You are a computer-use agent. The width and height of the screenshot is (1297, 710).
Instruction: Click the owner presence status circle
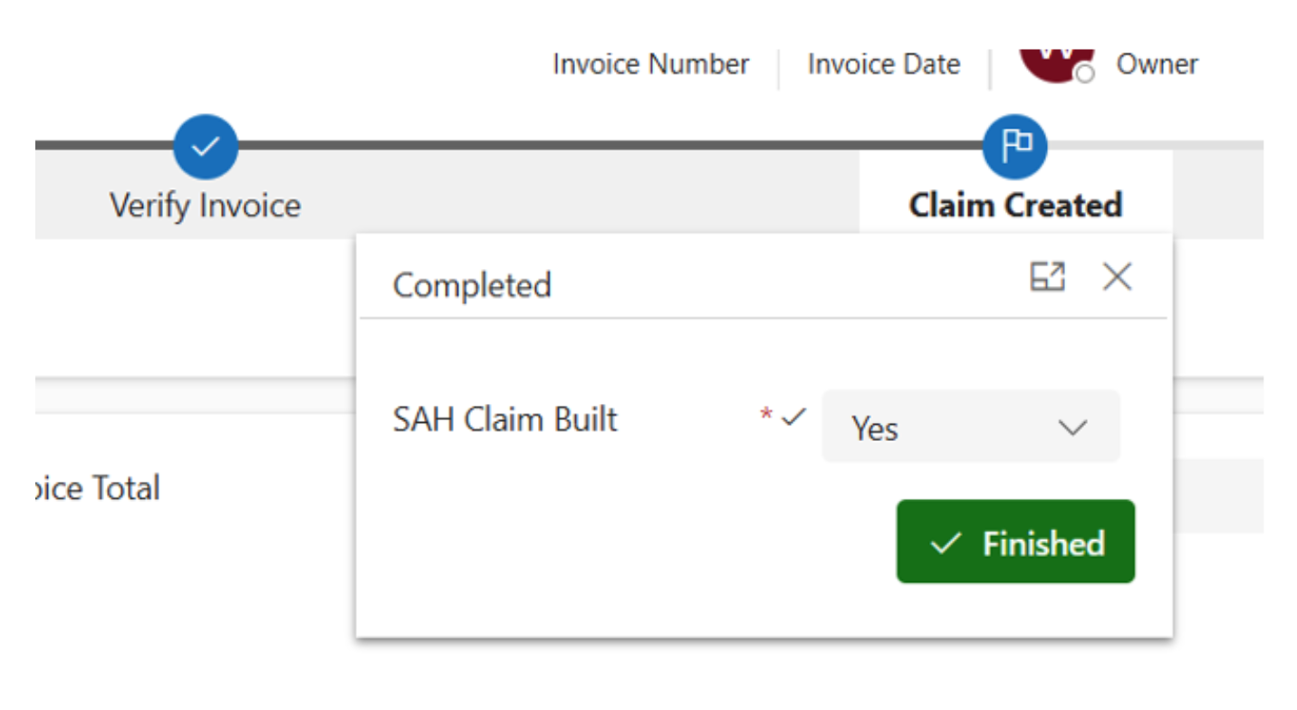point(1085,74)
